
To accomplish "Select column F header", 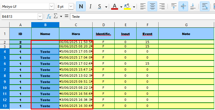I will (147, 25).
